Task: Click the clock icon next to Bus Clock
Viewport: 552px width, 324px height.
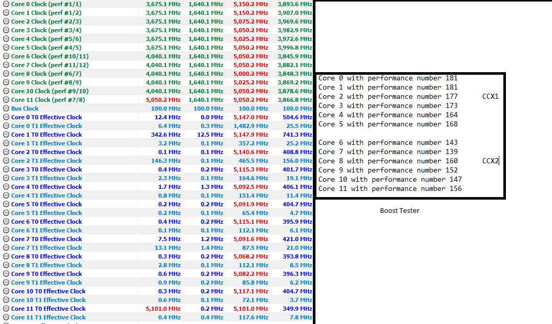Action: click(6, 108)
